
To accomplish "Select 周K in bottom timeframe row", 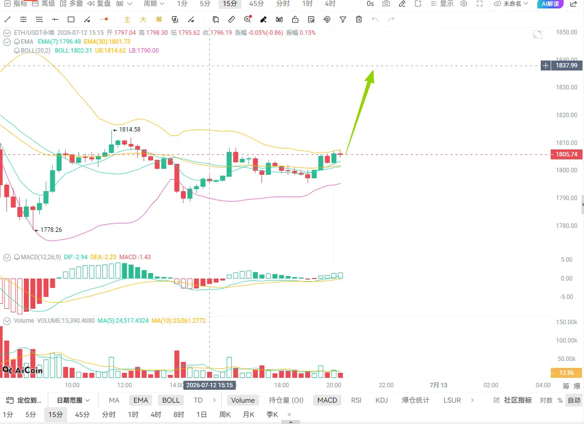I will (225, 415).
